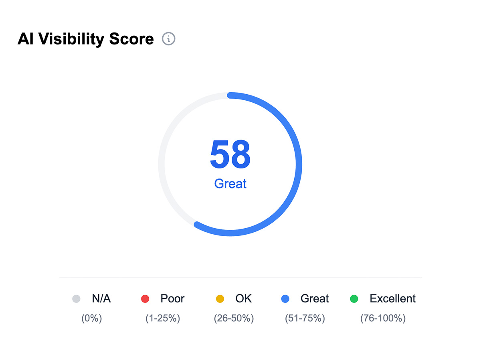Viewport: 481px width, 361px height.
Task: Toggle the Excellent category in the legend
Action: point(393,298)
